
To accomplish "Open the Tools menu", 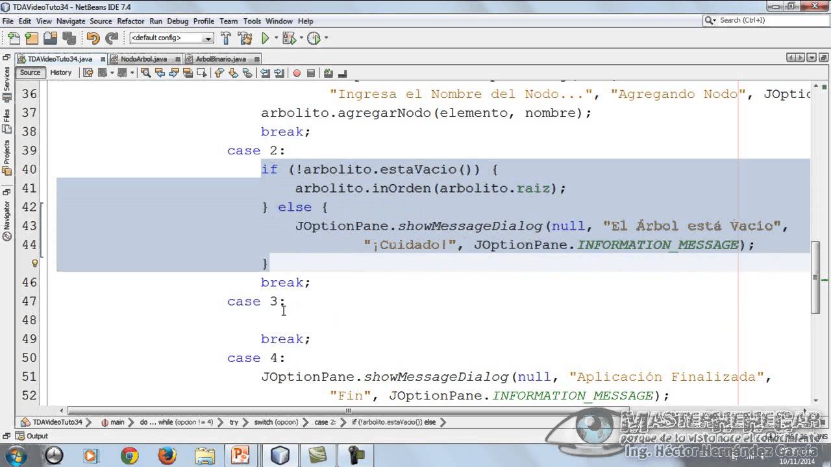I will pyautogui.click(x=252, y=21).
